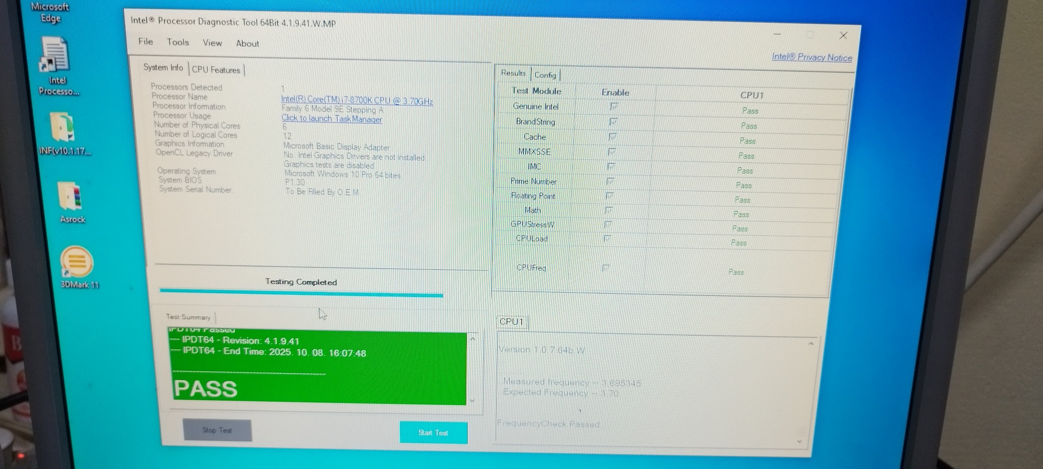Click the Testing Completed status label
Screen dimensions: 1043x469
click(301, 282)
